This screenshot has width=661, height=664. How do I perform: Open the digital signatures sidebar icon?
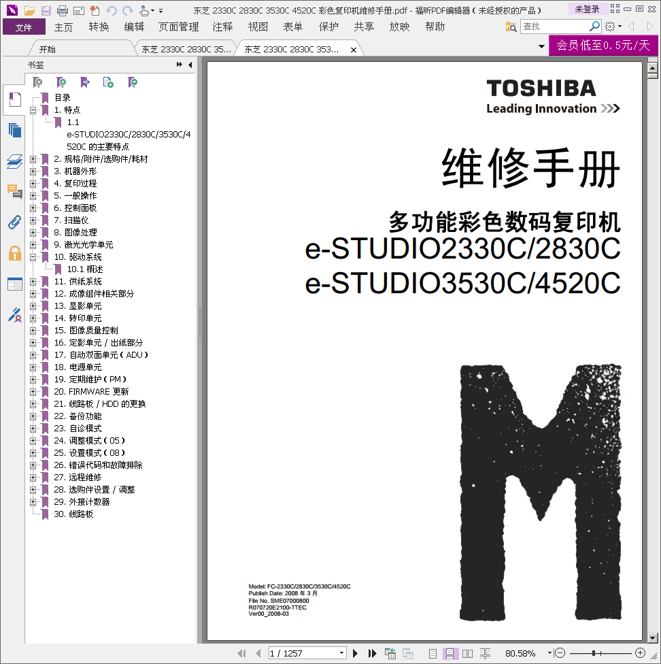pos(15,314)
